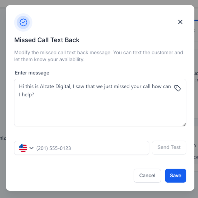198x198 pixels.
Task: Click the Modify the missed call description text
Action: pyautogui.click(x=99, y=56)
